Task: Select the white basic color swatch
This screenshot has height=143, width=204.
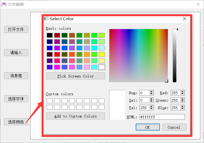Action: pyautogui.click(x=102, y=67)
